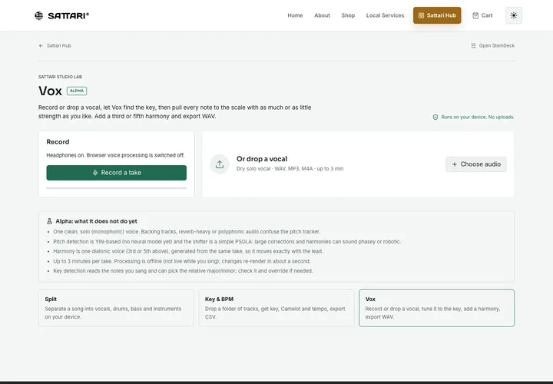Click 'Alpha: what it does not do yet' heading
Image resolution: width=553 pixels, height=384 pixels.
[96, 221]
